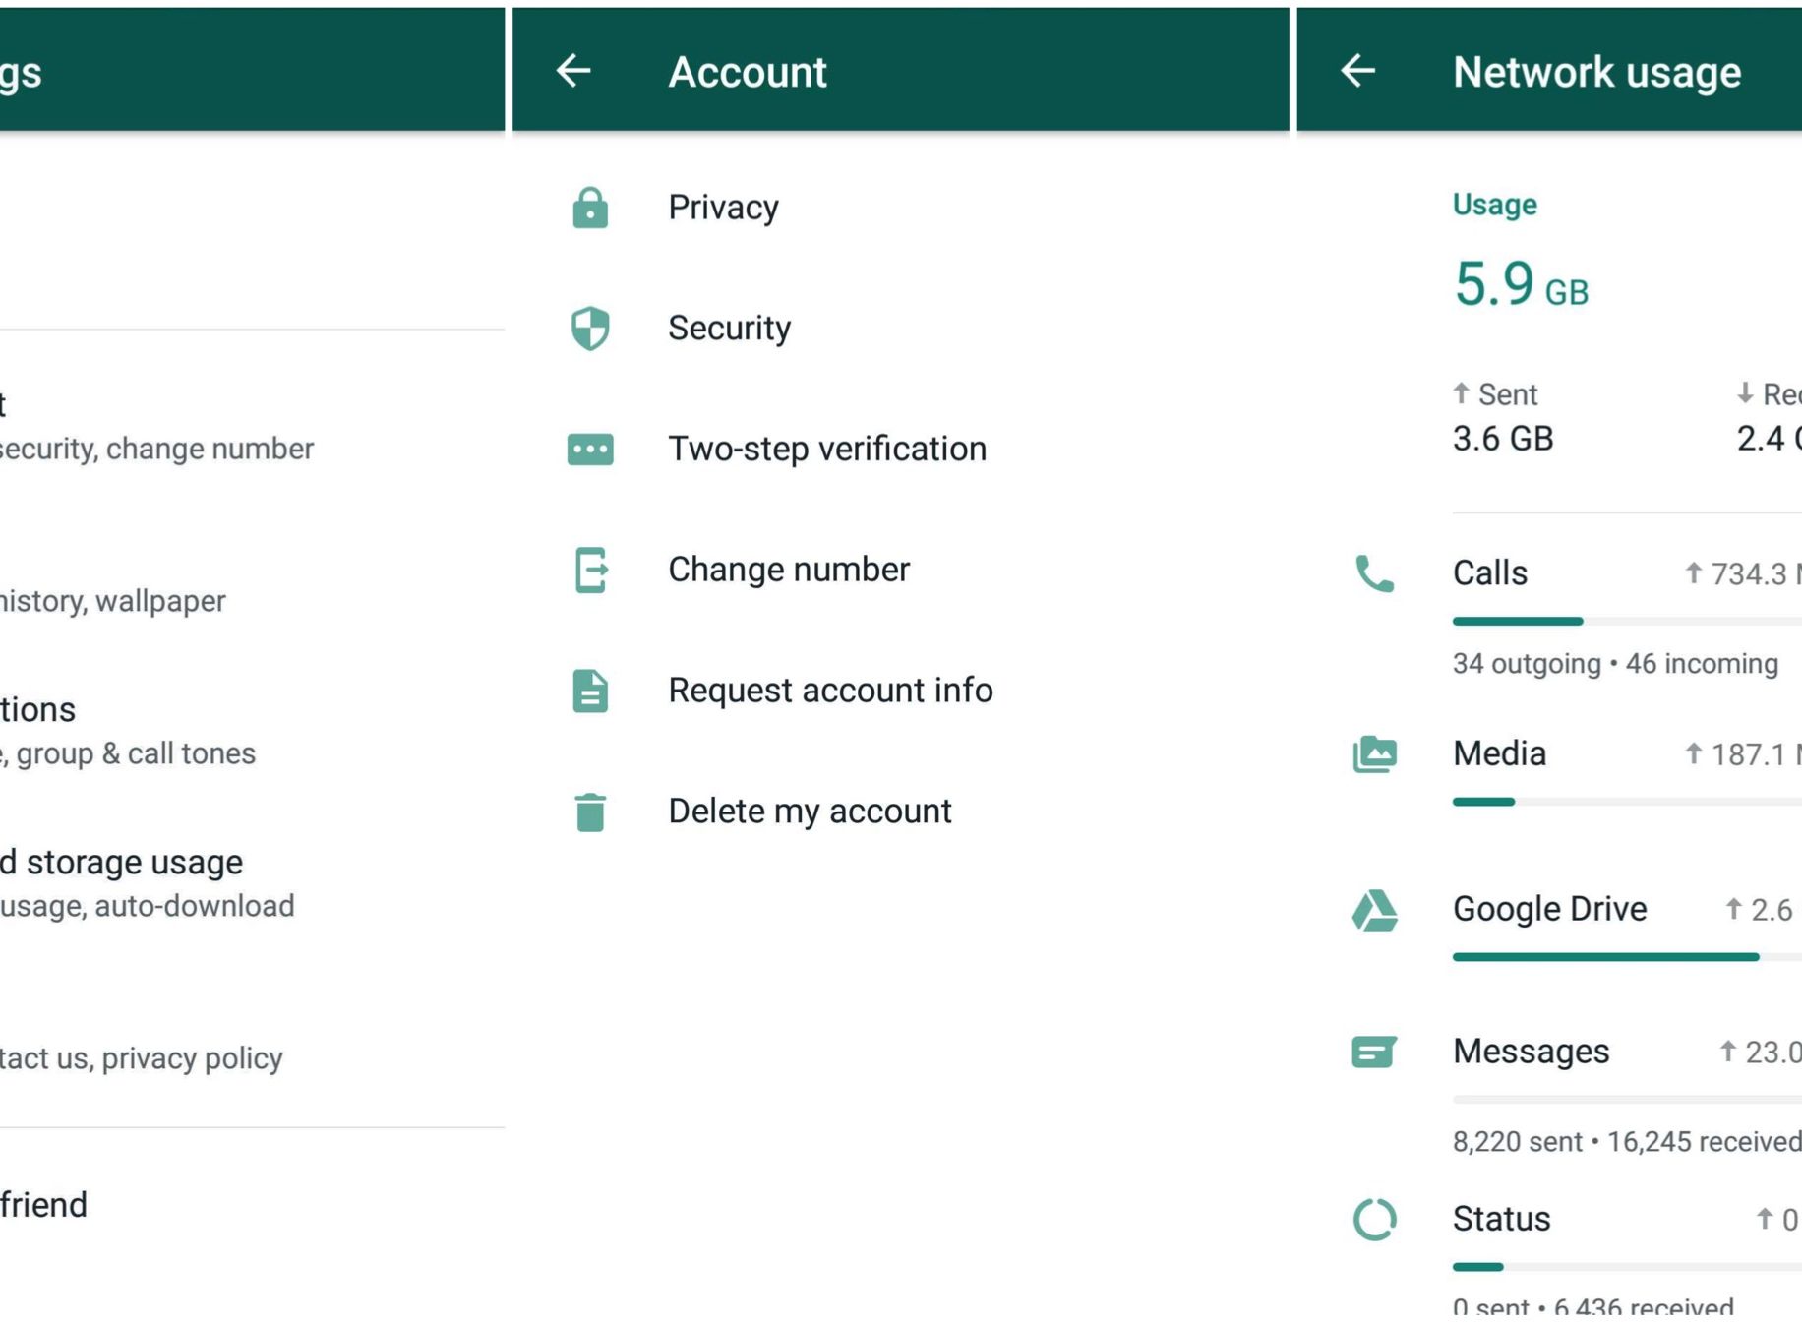The width and height of the screenshot is (1802, 1324).
Task: Tap the back arrow beside Account title
Action: [x=573, y=71]
